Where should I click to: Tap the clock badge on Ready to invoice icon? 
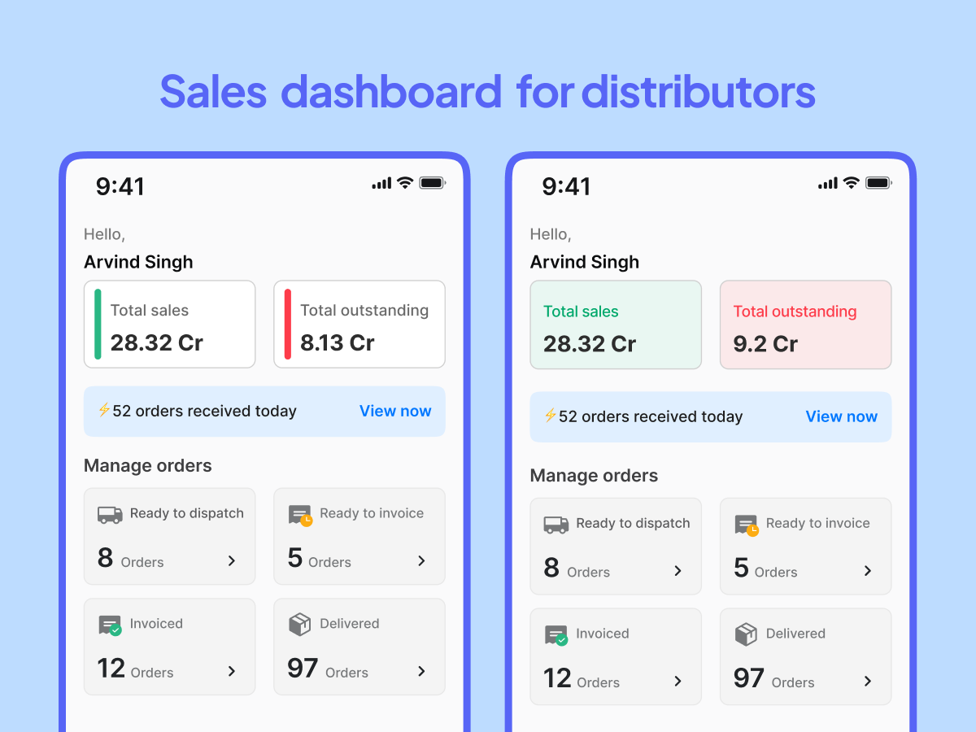point(306,521)
